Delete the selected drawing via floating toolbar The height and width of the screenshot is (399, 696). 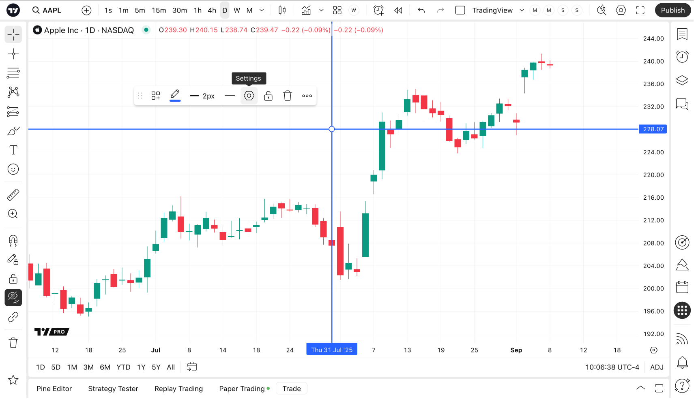(x=288, y=96)
